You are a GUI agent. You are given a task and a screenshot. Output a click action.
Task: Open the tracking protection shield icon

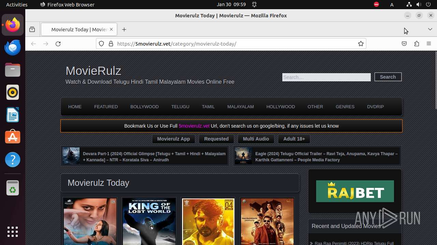[x=101, y=44]
